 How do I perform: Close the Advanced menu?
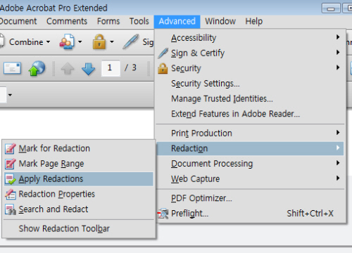(177, 22)
